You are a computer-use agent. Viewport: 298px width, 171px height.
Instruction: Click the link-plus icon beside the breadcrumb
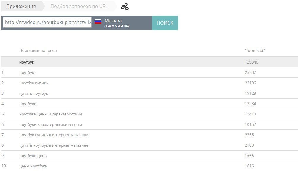(125, 7)
